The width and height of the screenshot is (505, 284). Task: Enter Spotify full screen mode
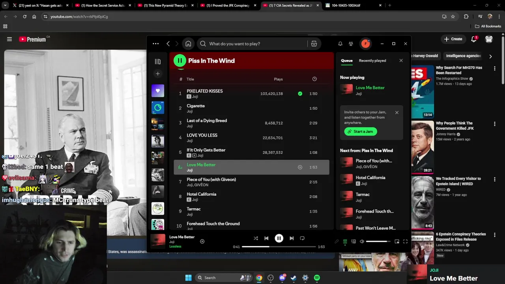click(x=405, y=241)
